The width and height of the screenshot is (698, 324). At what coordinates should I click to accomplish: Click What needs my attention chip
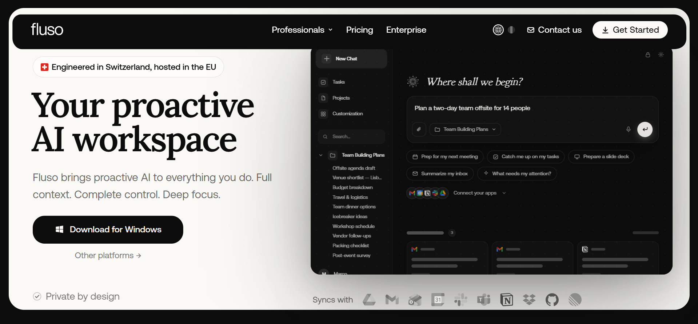[517, 174]
